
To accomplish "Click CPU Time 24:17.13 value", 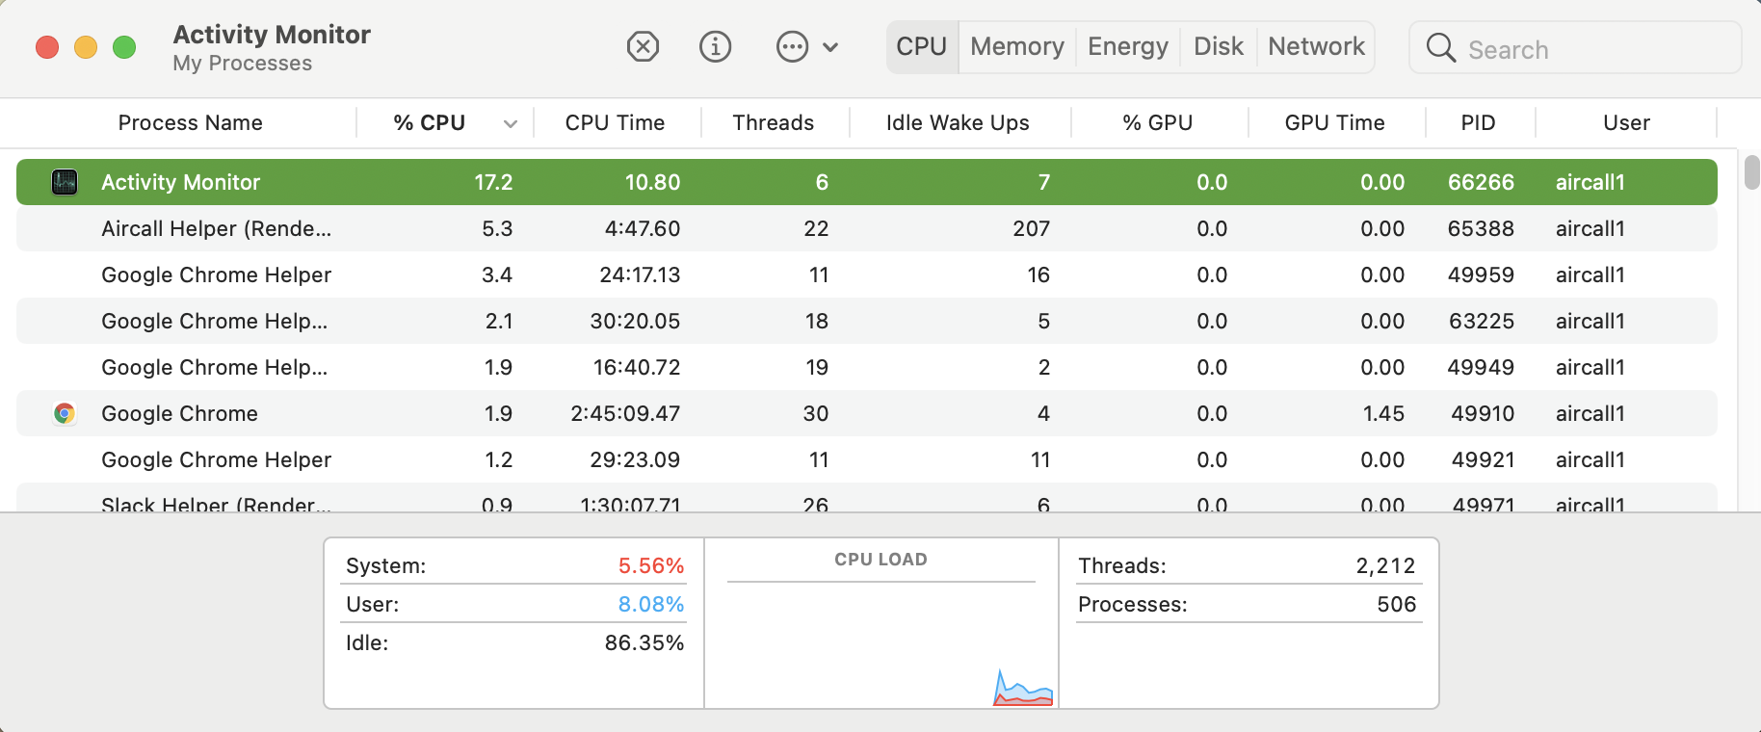I will point(641,274).
